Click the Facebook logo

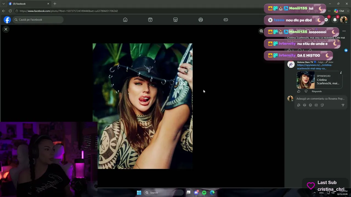tap(7, 20)
